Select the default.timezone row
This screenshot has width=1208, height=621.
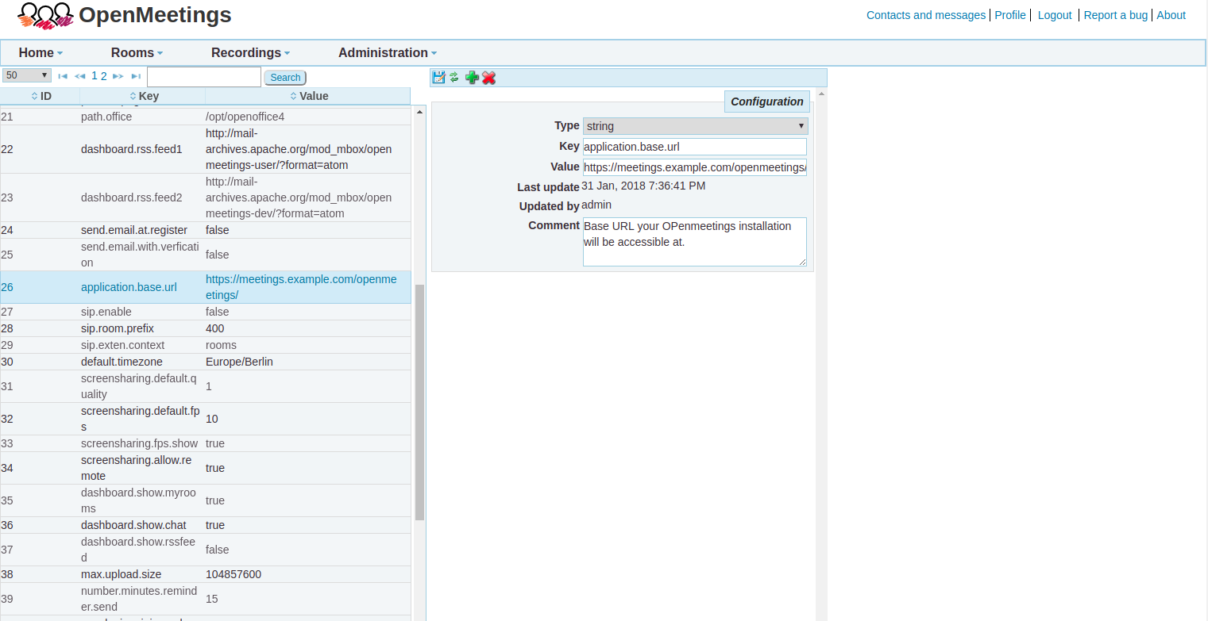(x=206, y=362)
